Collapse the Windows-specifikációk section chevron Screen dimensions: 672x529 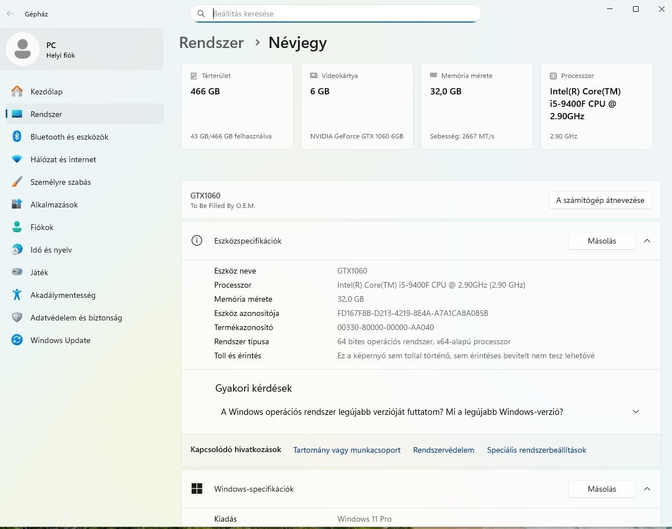coord(647,489)
